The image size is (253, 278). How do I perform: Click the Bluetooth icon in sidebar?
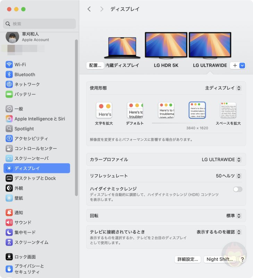(x=9, y=74)
